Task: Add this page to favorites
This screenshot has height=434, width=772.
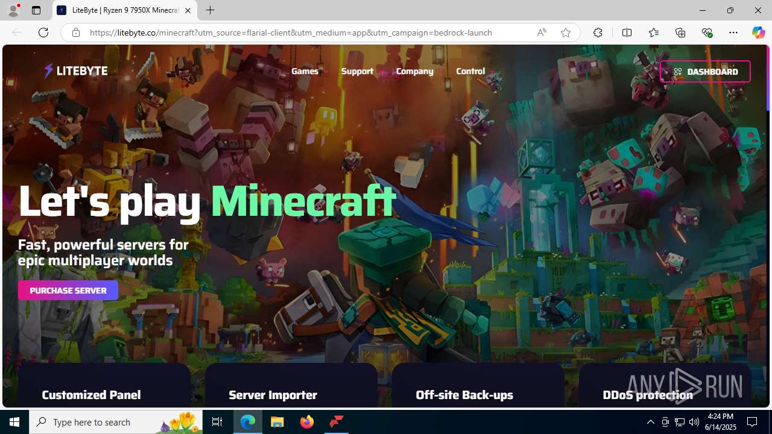Action: pos(566,33)
